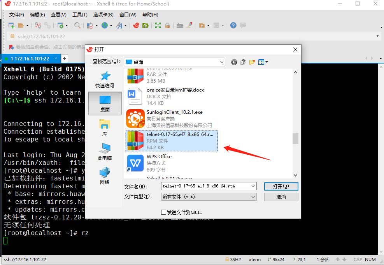The image size is (384, 265).
Task: Click the tab list dropdown arrow at right
Action: 380,58
